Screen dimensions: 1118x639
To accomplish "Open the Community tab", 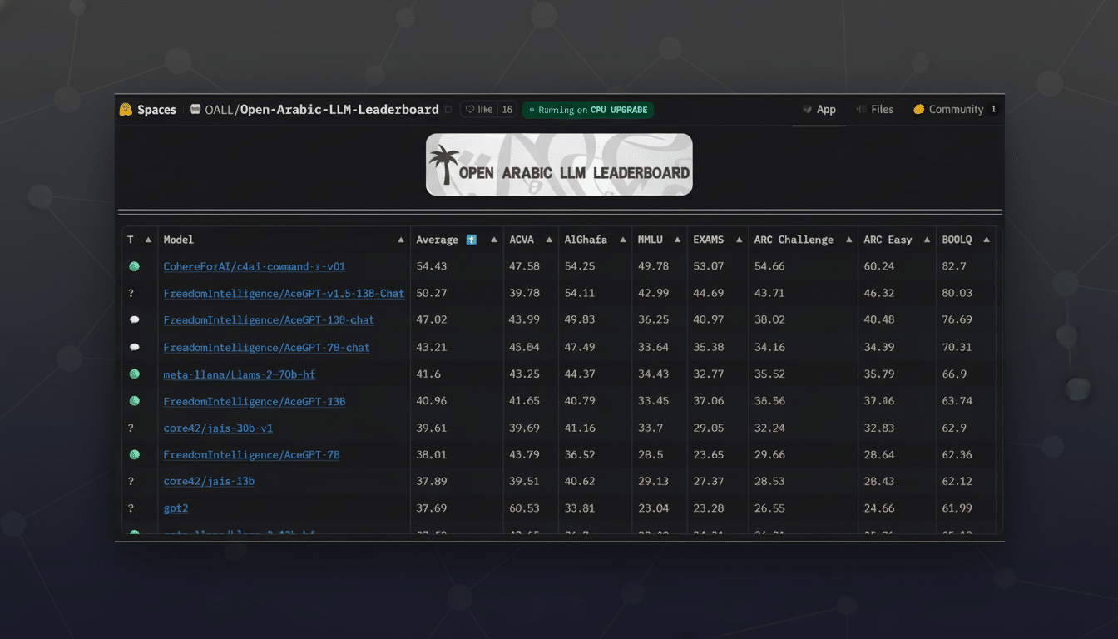I will click(x=953, y=109).
